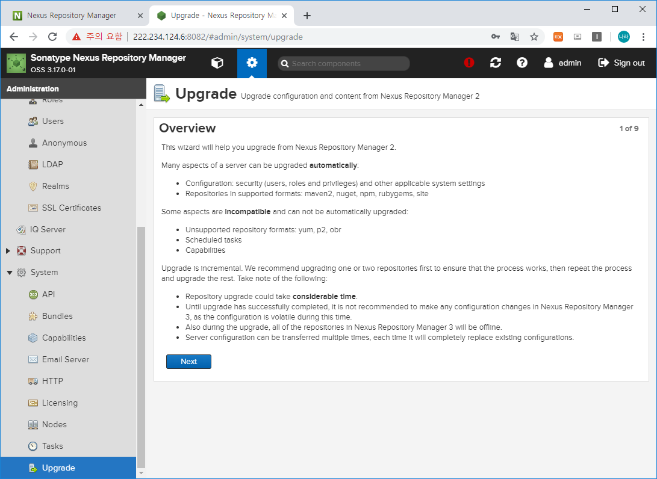Click the sidebar scrollbar up arrow
Screen dimensions: 657x479
[x=141, y=105]
